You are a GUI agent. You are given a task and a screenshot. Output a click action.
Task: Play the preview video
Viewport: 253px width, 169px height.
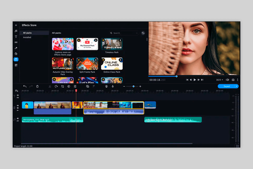[x=194, y=80]
